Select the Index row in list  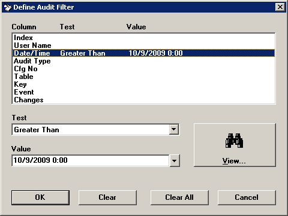pyautogui.click(x=144, y=38)
